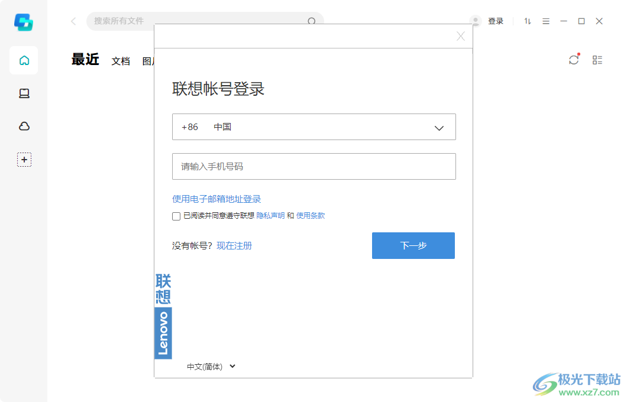Click the user avatar icon

click(x=476, y=21)
